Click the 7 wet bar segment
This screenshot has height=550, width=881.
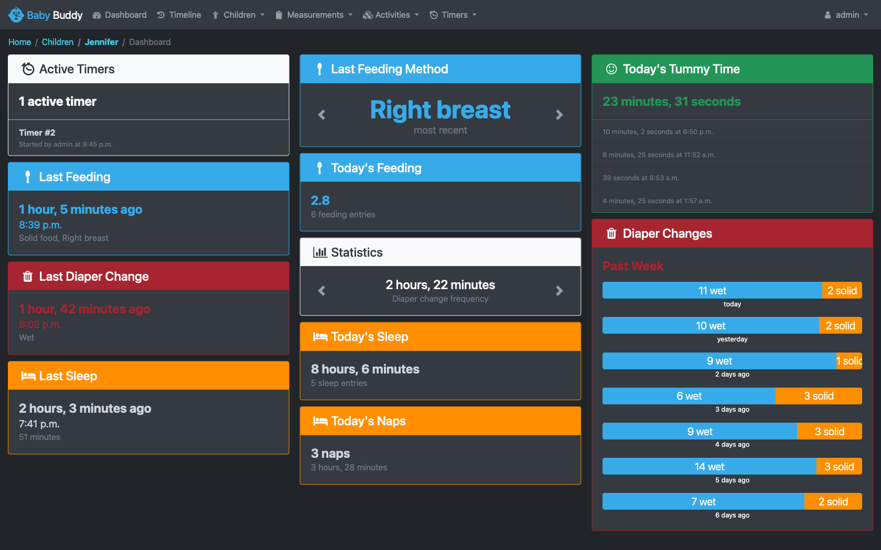[x=703, y=502]
